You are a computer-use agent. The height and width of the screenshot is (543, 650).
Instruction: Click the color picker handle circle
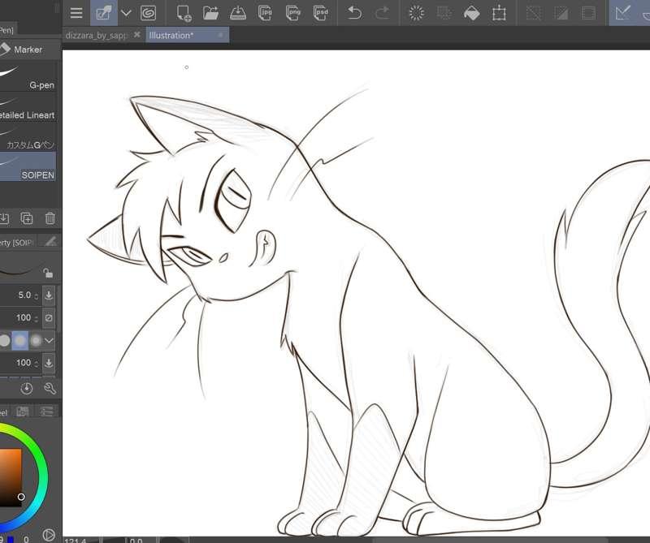pyautogui.click(x=21, y=497)
